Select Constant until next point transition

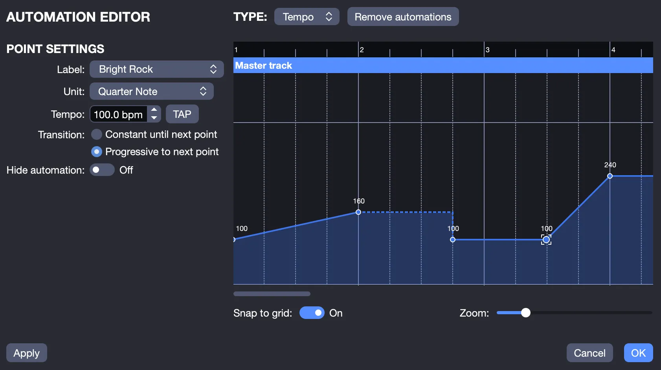click(x=97, y=134)
